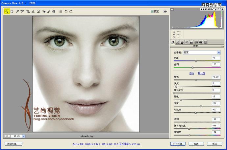Toggle shadow clipping warning in histogram
227x150 pixels.
click(172, 10)
